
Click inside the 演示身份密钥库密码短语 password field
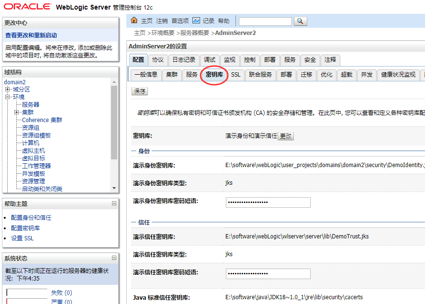pos(268,203)
